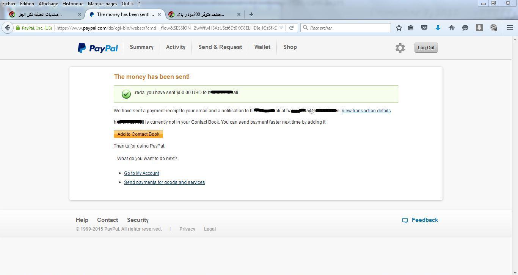Open the footer Contact link
The height and width of the screenshot is (275, 518).
point(107,220)
